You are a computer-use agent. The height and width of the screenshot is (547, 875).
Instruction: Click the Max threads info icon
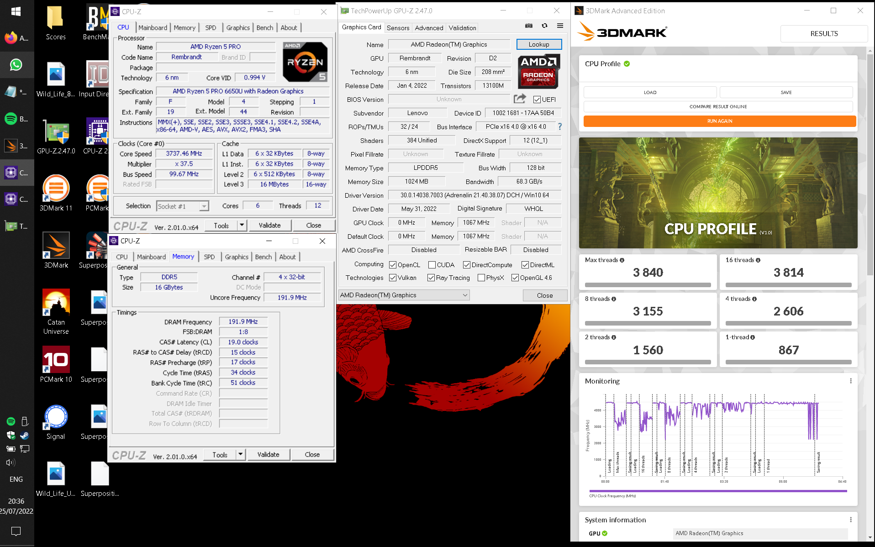click(x=622, y=260)
